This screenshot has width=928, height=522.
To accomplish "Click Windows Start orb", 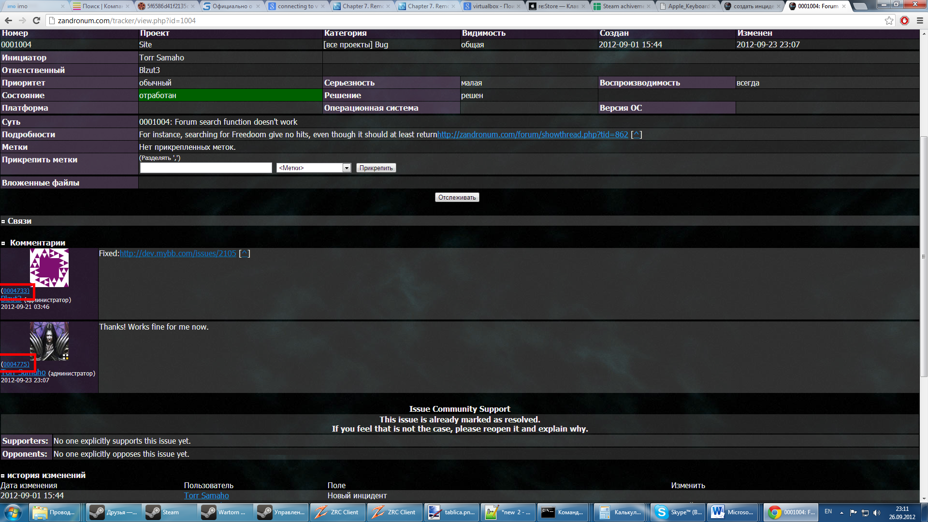I will (x=13, y=512).
